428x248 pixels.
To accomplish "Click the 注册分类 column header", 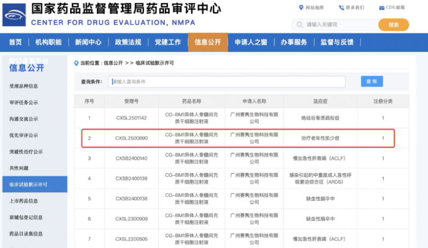I will coord(383,101).
